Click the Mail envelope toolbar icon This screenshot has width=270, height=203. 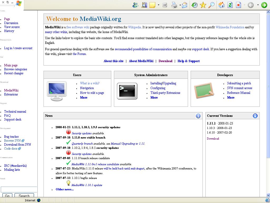[185, 5]
